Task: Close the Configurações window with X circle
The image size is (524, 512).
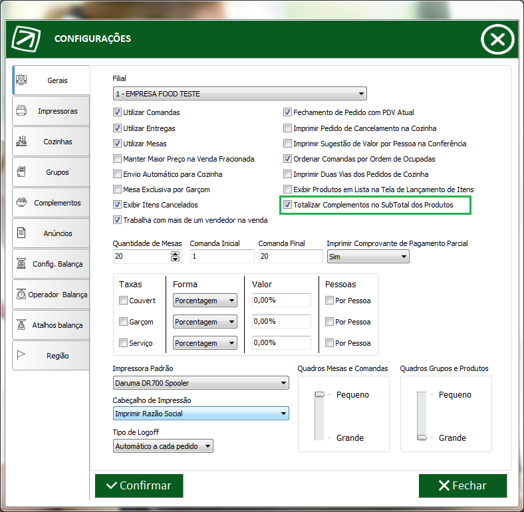Action: pyautogui.click(x=497, y=39)
